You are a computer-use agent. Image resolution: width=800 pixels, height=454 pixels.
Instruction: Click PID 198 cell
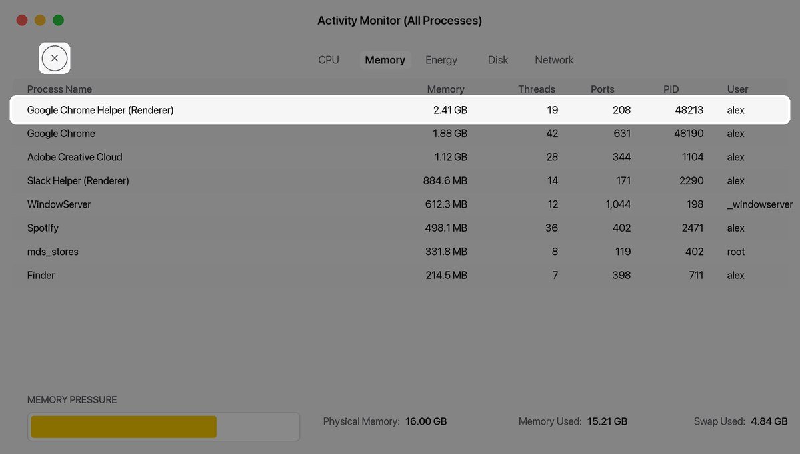coord(695,204)
